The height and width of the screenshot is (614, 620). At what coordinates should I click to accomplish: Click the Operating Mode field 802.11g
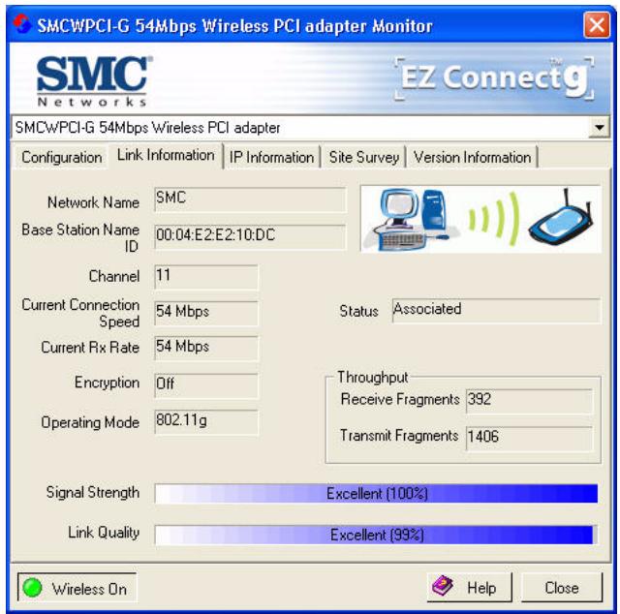[206, 422]
